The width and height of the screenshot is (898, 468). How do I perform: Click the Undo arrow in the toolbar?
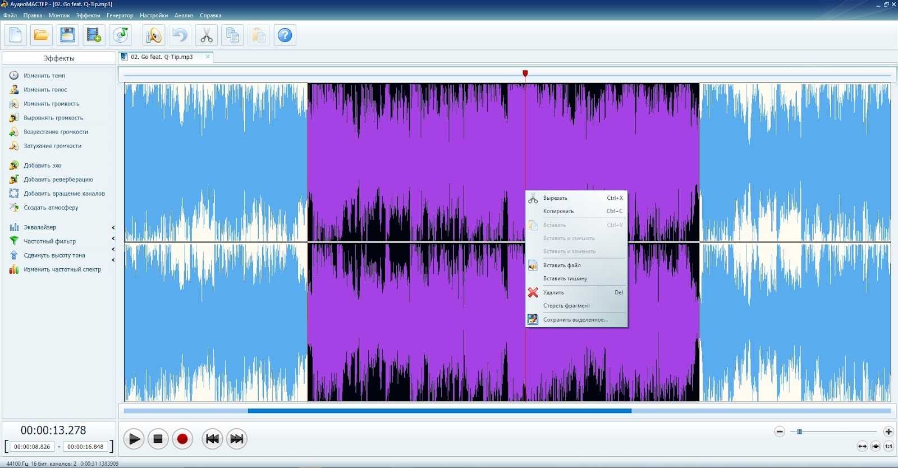180,35
